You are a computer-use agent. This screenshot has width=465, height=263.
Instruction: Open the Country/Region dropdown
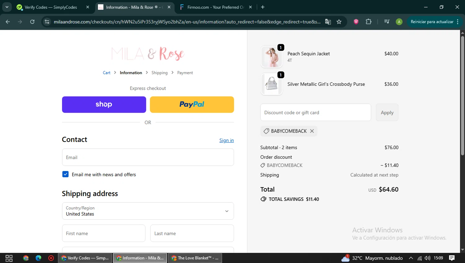(148, 211)
